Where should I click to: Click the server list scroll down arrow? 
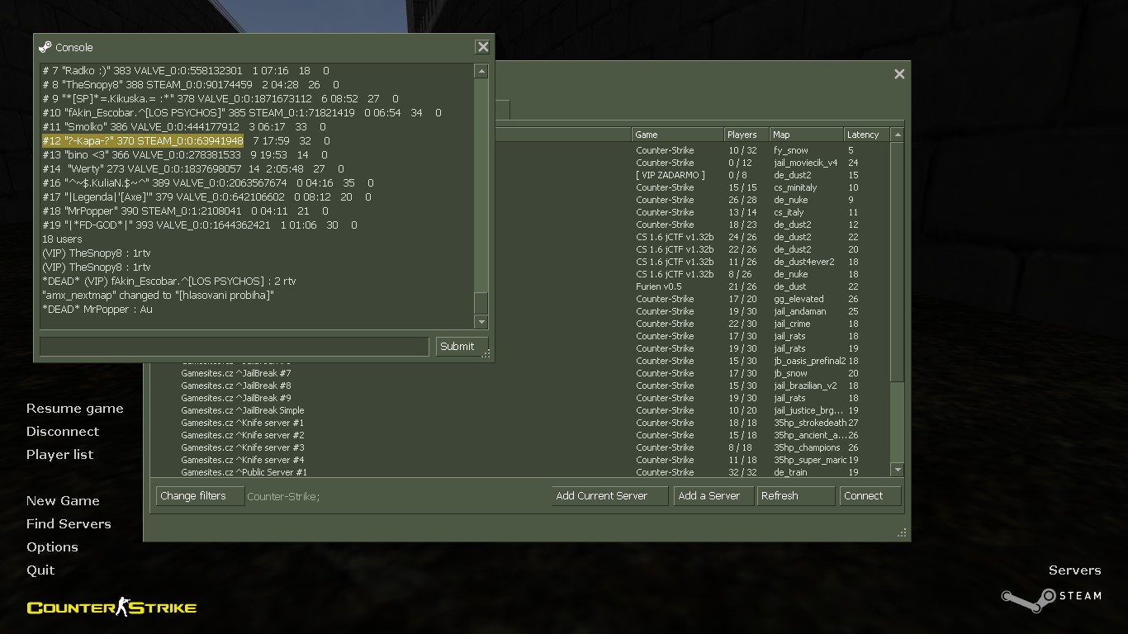(898, 470)
